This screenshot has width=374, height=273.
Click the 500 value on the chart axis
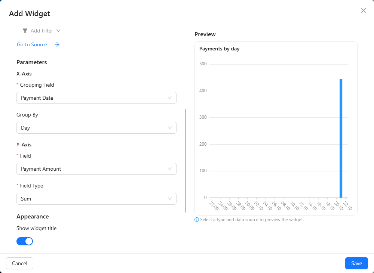(x=203, y=64)
